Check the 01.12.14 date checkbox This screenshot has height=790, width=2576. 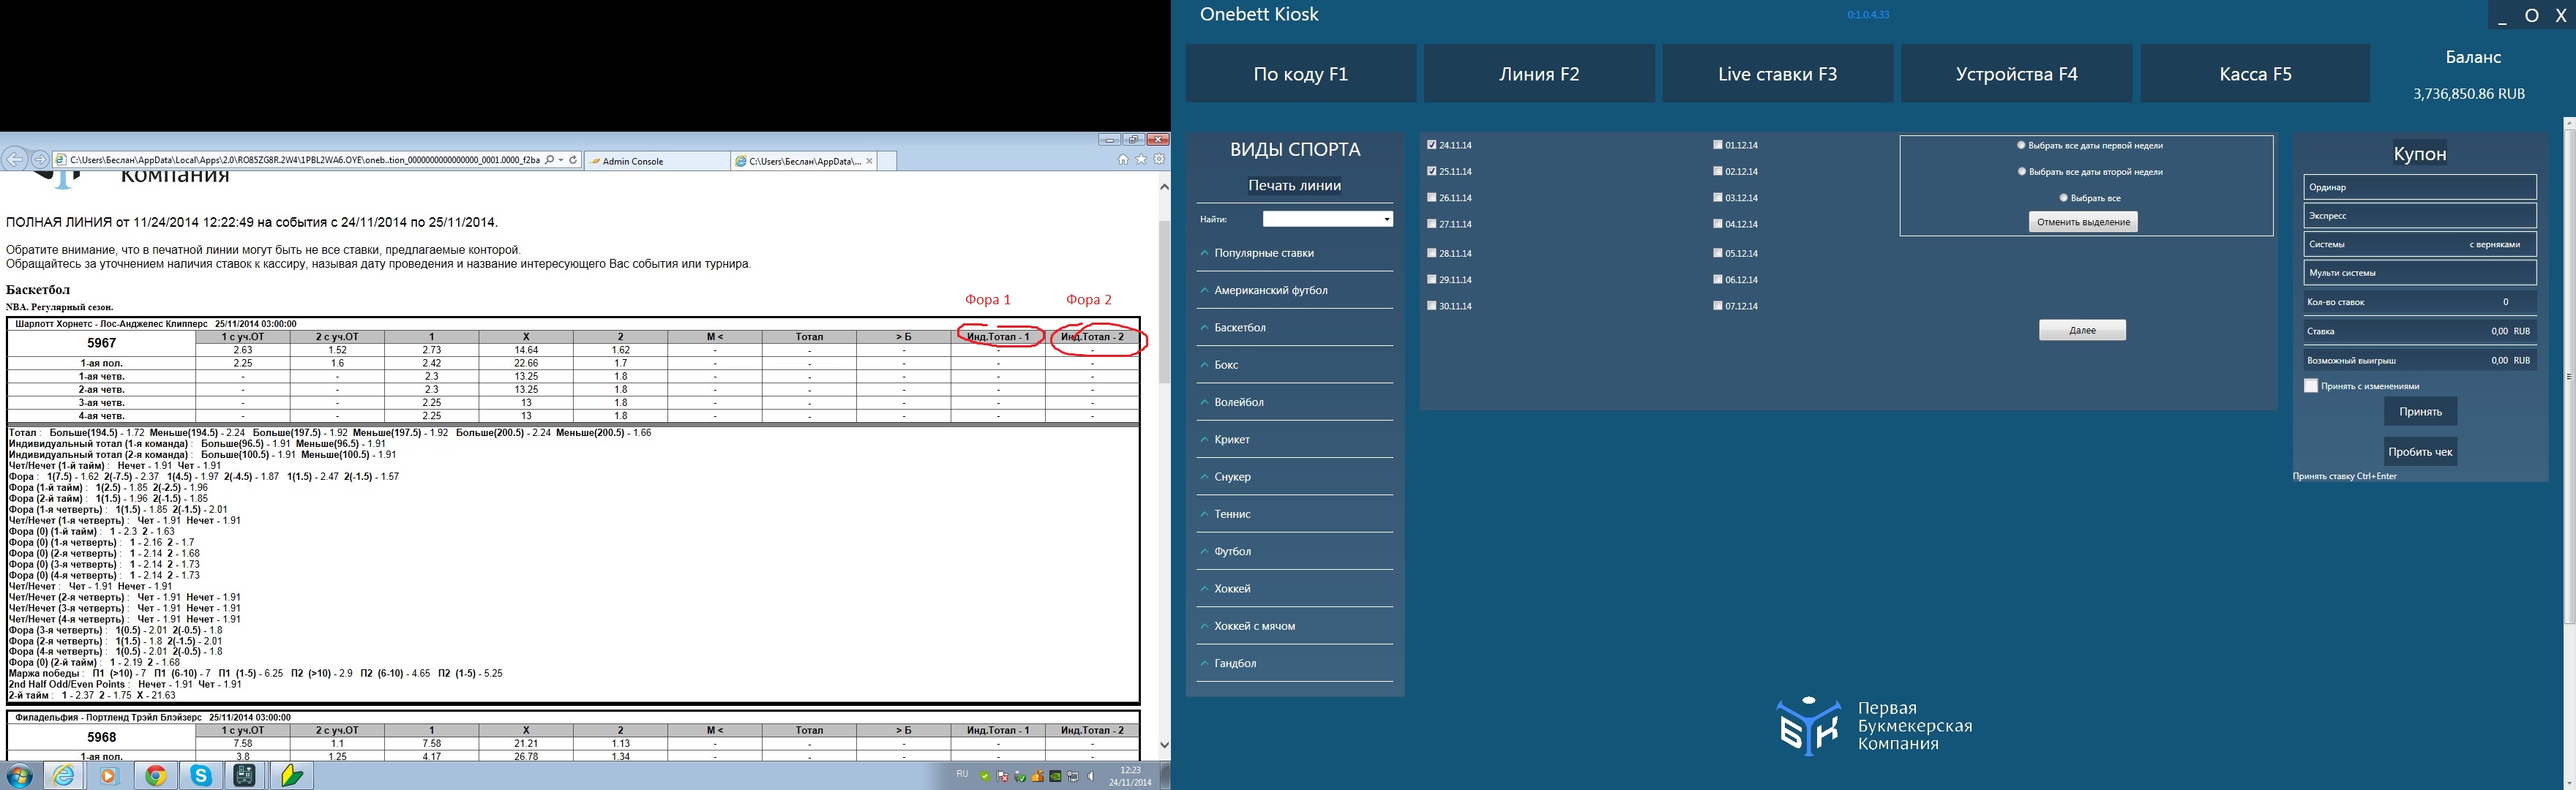(1718, 145)
